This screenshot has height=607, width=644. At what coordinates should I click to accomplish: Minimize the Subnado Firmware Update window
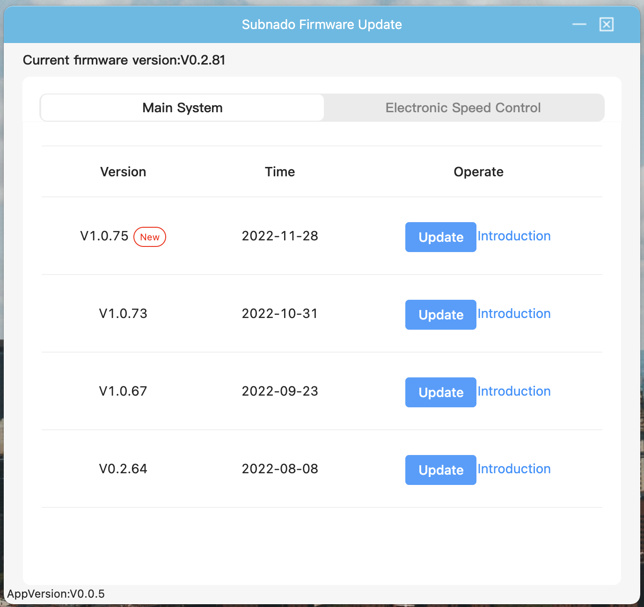(x=579, y=24)
